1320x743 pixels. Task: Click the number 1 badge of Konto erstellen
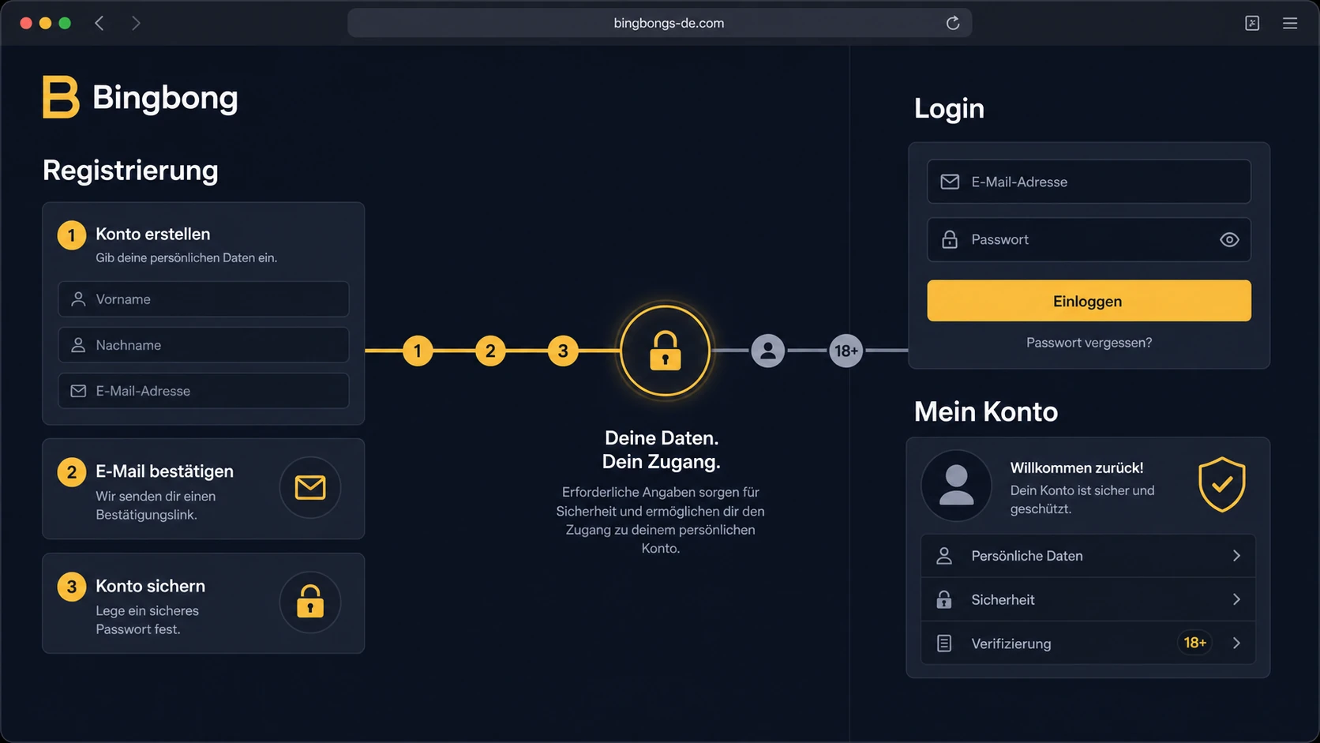point(72,235)
